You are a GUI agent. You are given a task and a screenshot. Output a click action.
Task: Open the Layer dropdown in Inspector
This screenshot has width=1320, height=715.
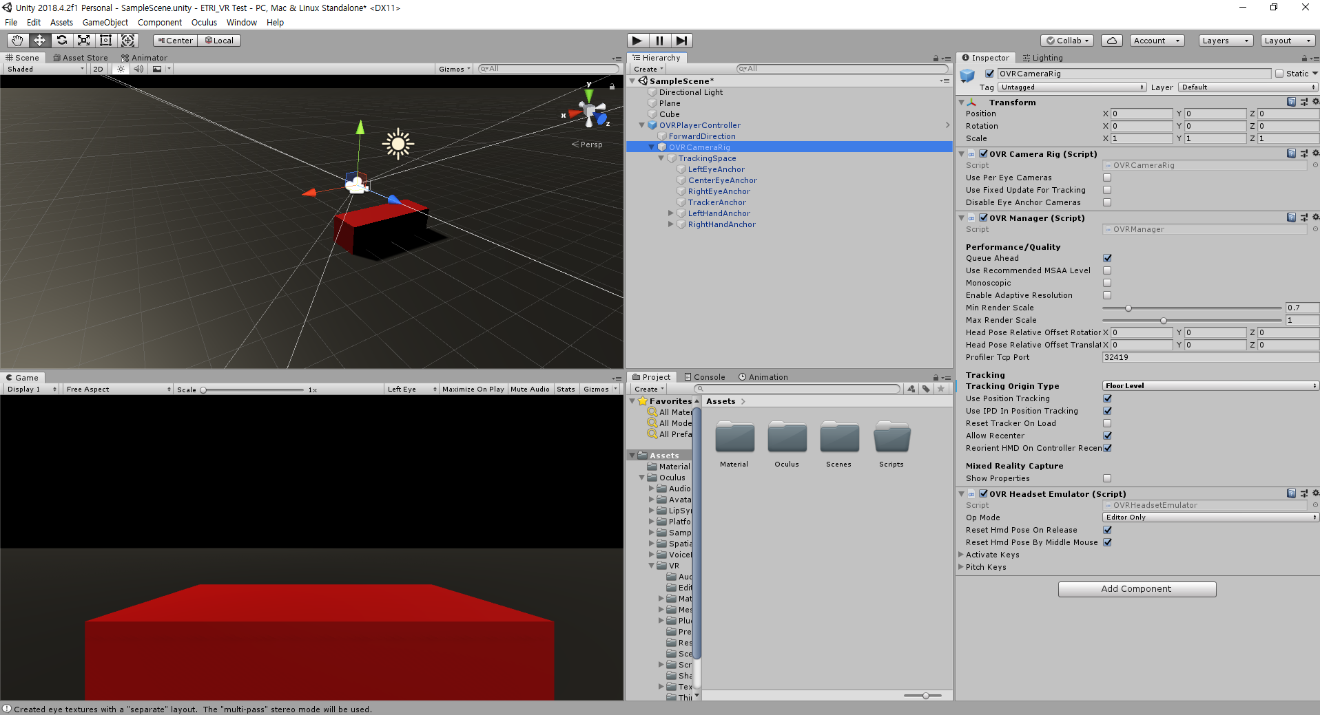[1248, 87]
